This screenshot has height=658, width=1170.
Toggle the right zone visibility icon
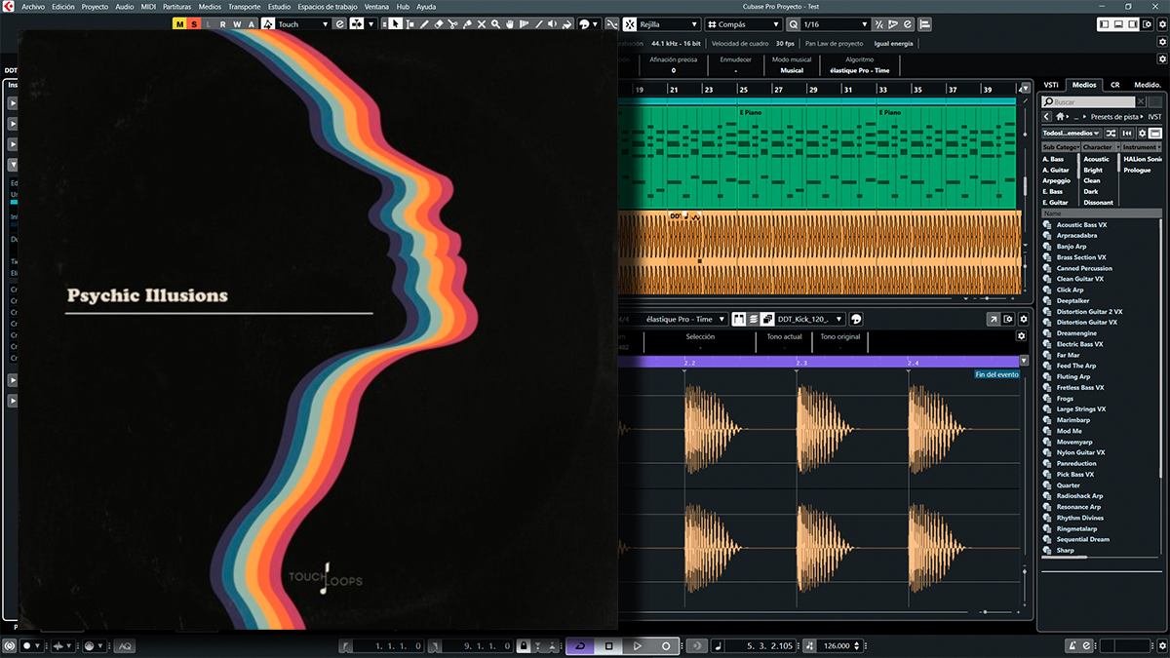[1132, 23]
